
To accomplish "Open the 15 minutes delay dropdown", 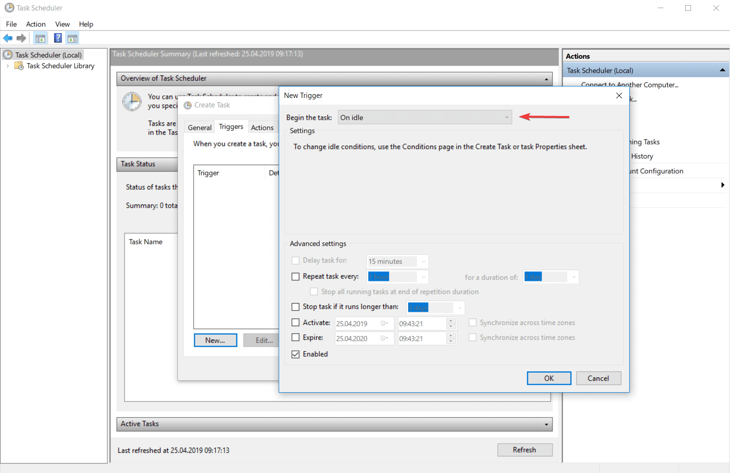I will (x=423, y=261).
